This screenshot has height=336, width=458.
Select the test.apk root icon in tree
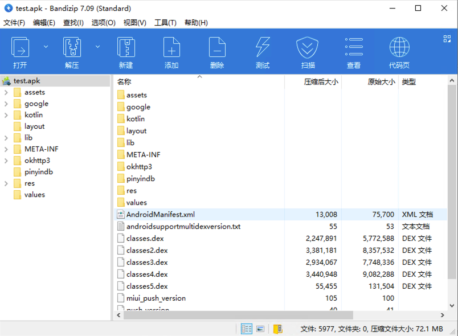pyautogui.click(x=6, y=81)
